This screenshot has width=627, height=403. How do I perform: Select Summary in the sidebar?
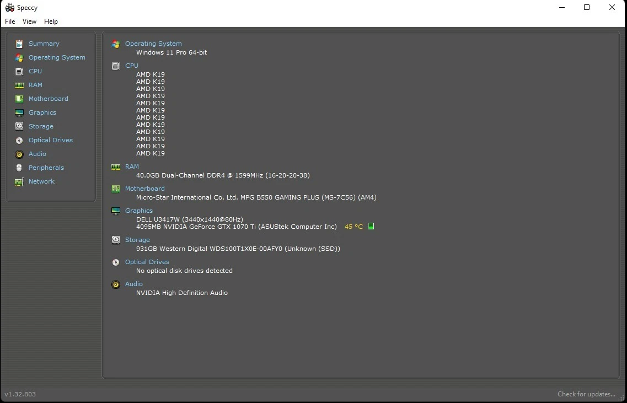[44, 44]
